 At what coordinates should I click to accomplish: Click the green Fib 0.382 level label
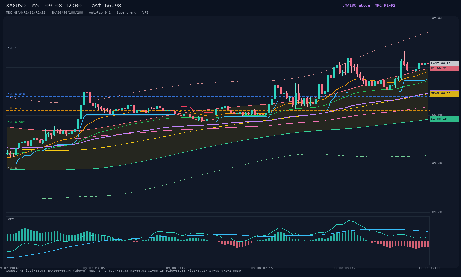[16, 122]
